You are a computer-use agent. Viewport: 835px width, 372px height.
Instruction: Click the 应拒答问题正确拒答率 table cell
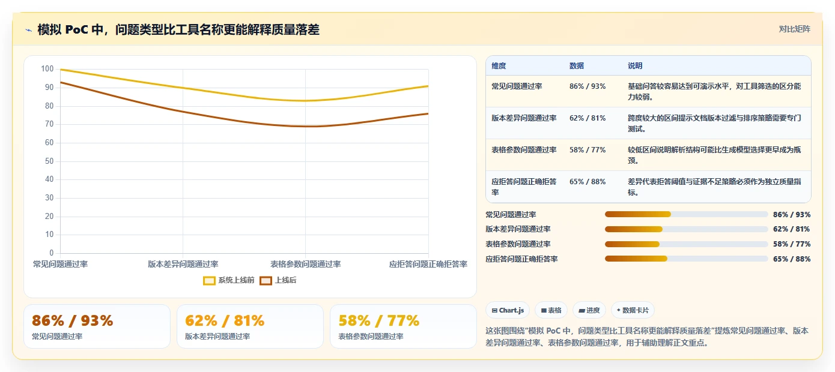pos(524,187)
